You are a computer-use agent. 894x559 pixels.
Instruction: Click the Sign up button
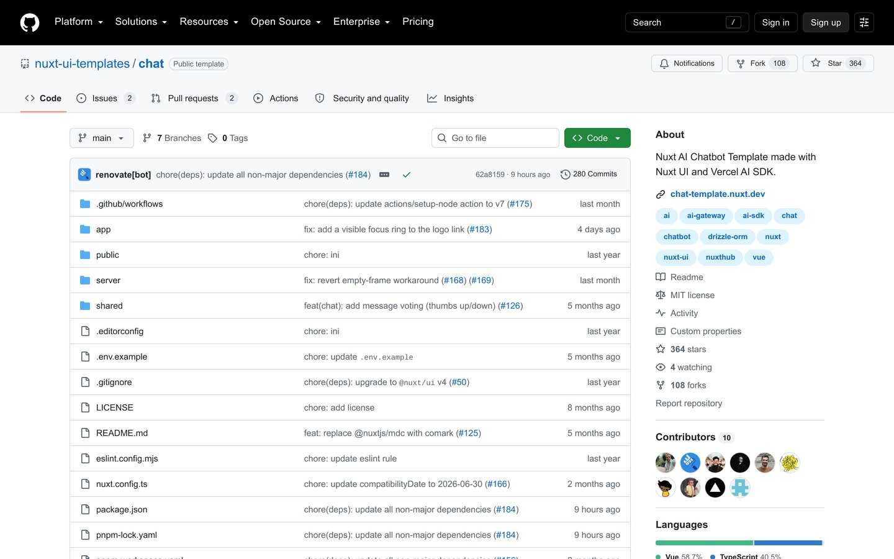pos(826,22)
